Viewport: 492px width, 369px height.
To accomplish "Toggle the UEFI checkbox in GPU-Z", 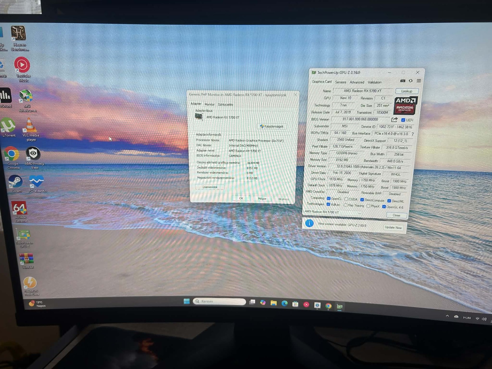I will [403, 120].
